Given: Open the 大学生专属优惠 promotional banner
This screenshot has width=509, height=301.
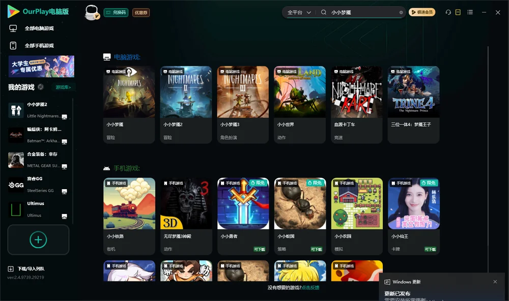Looking at the screenshot, I should point(42,67).
